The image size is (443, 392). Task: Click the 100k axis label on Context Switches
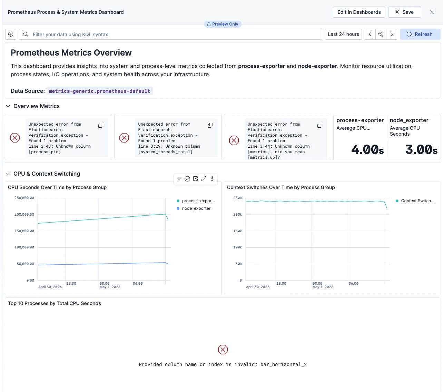tap(238, 247)
